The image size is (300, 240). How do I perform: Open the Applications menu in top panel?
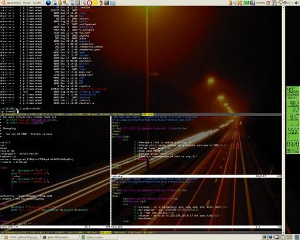(x=13, y=3)
